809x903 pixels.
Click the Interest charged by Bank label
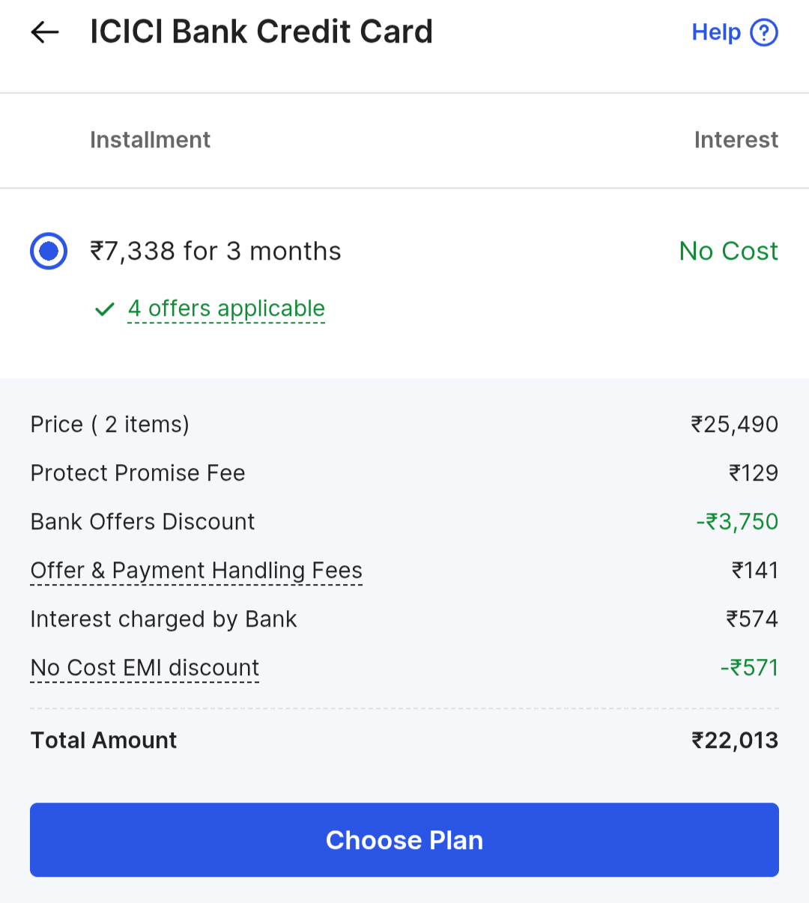pyautogui.click(x=163, y=619)
